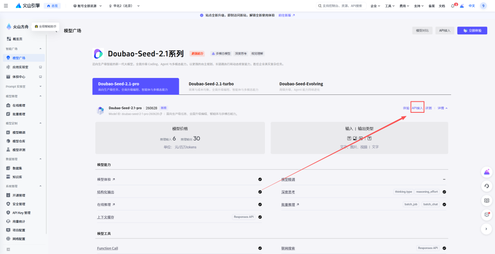Open the user avatar labeled 9
Image resolution: width=495 pixels, height=254 pixels.
pos(483,6)
